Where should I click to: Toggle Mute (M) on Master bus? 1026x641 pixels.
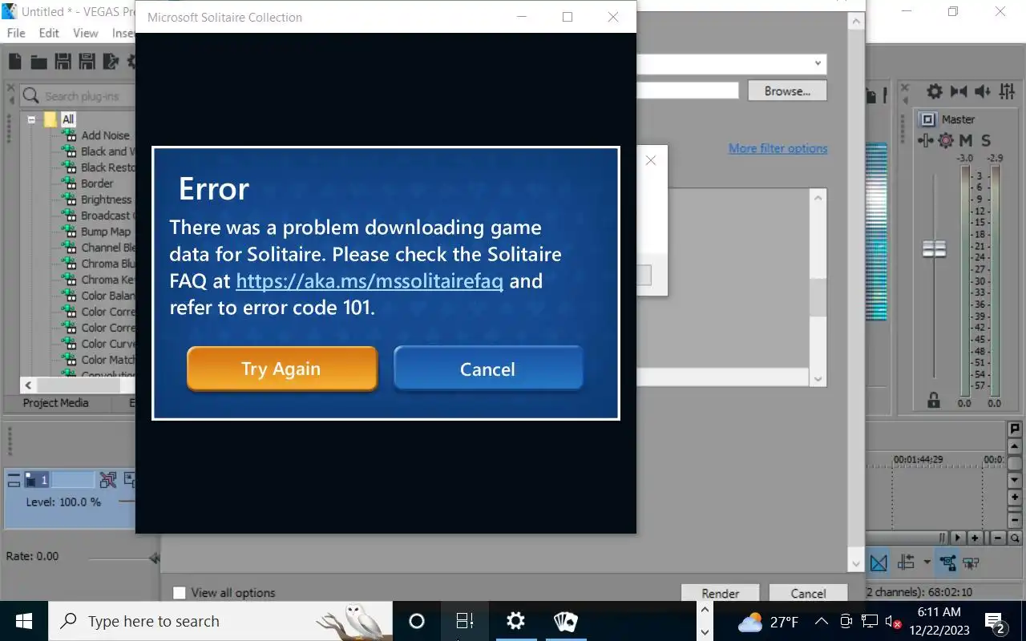coord(966,141)
